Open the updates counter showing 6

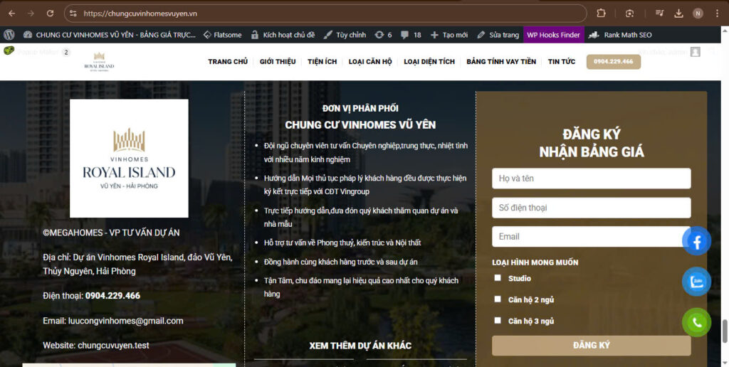coord(383,35)
